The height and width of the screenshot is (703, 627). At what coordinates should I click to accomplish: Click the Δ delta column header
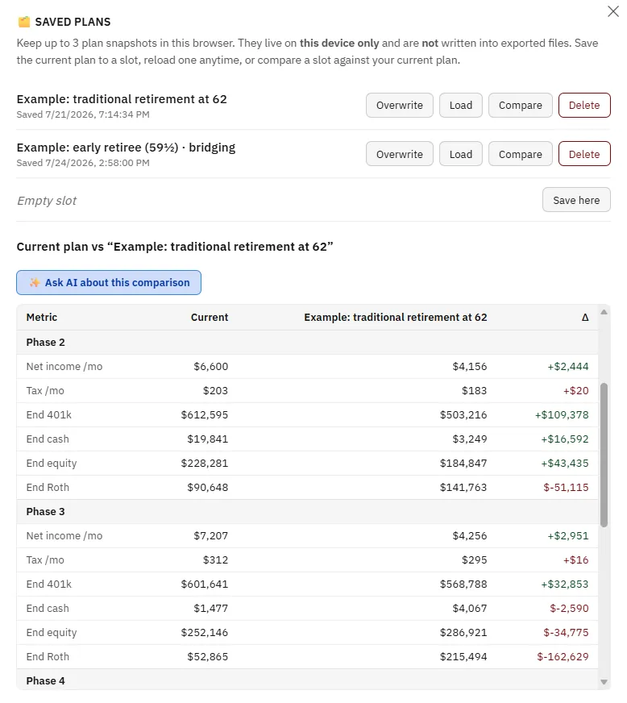tap(585, 318)
